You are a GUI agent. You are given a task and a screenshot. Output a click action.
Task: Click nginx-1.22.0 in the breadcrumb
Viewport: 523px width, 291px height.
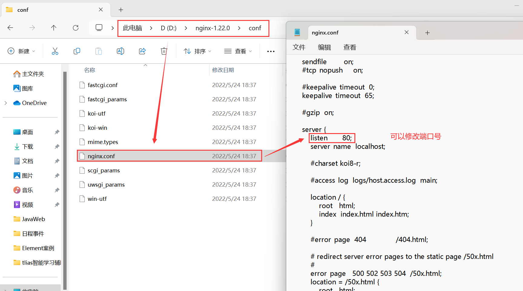pos(213,28)
